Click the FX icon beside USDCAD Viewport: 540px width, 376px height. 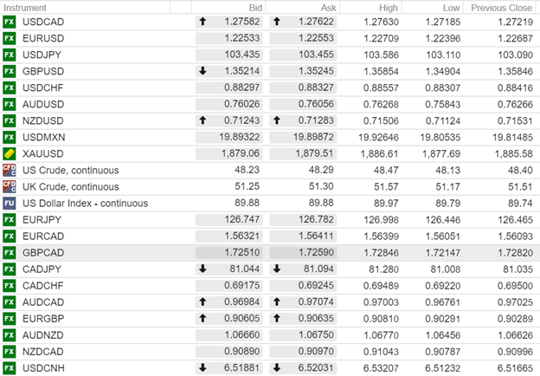10,23
